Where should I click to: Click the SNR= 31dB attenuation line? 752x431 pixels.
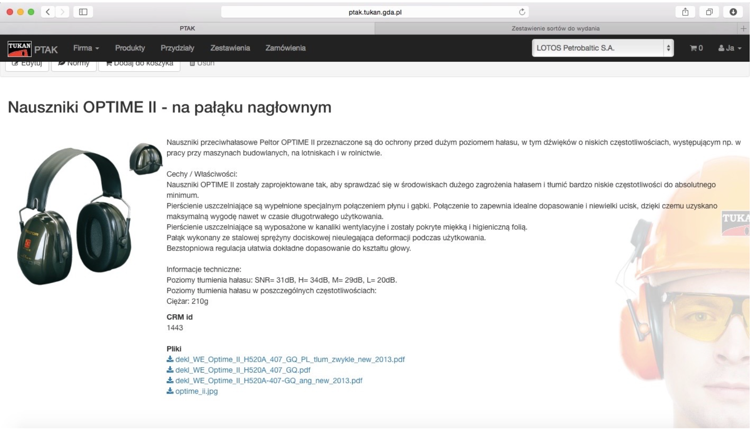pos(282,280)
